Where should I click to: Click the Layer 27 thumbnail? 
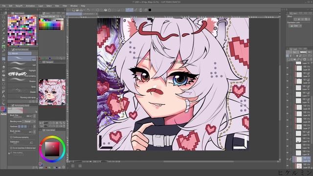pos(299,127)
